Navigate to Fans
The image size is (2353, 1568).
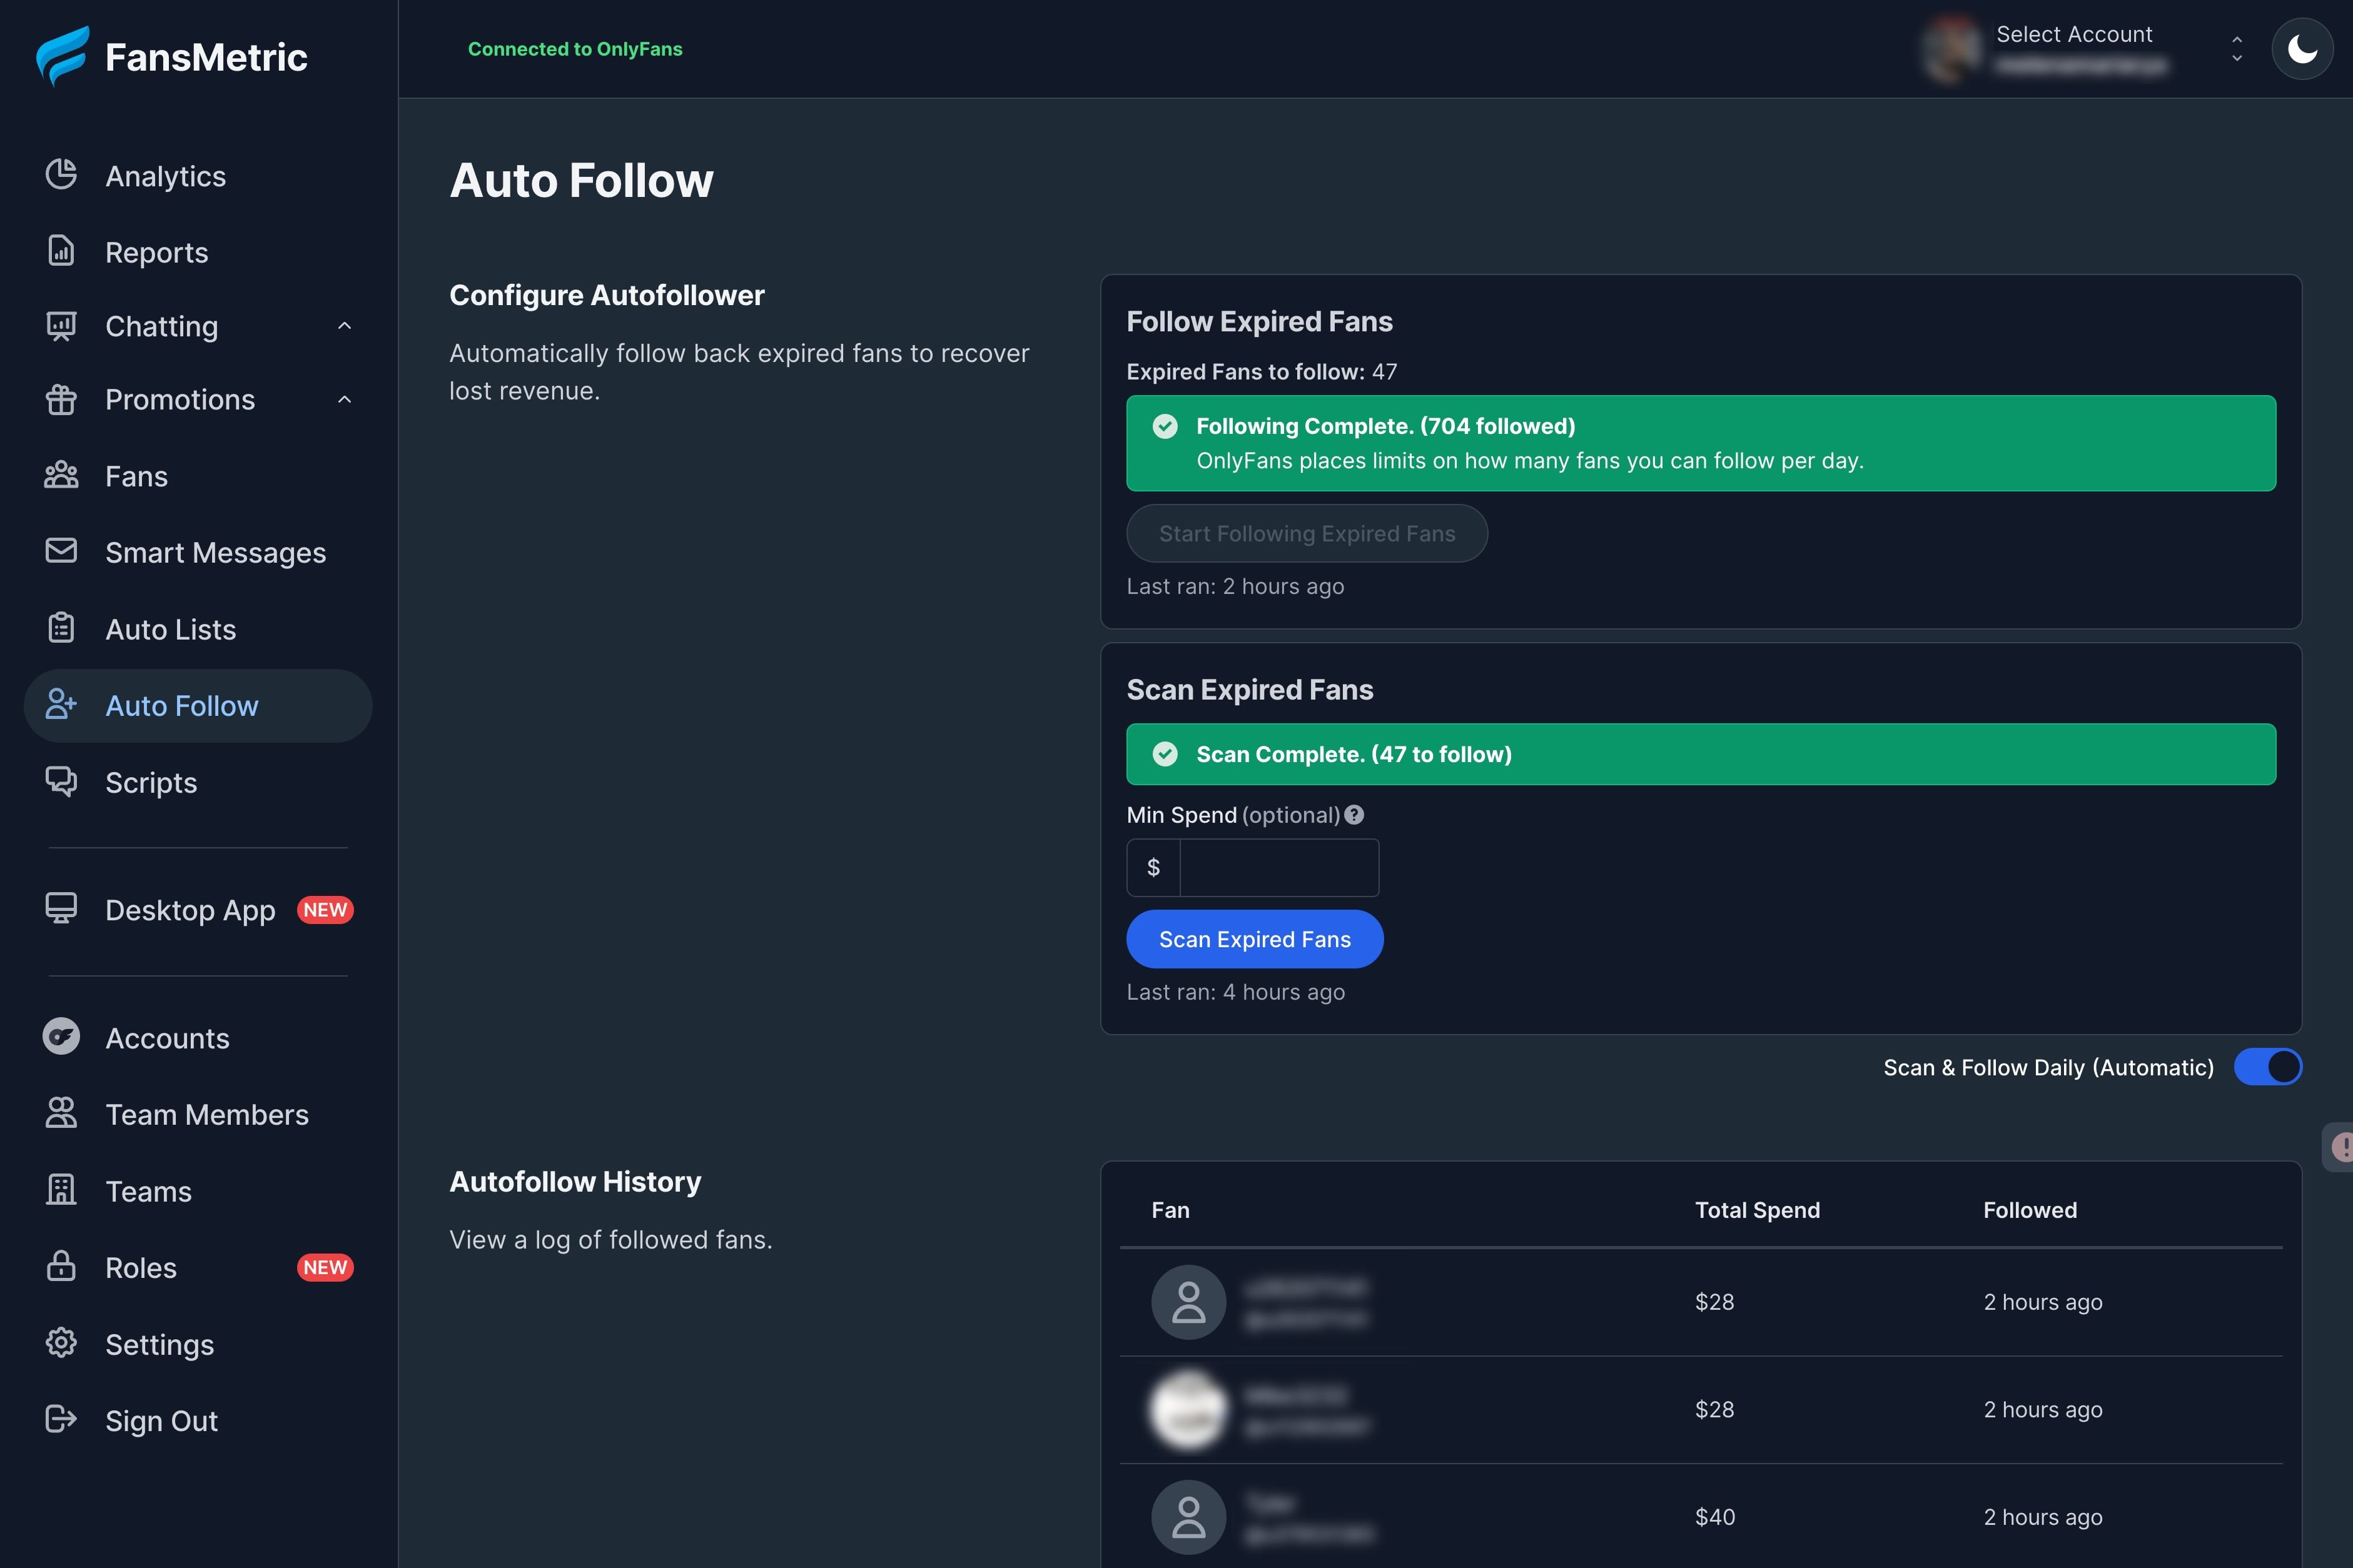pyautogui.click(x=198, y=476)
